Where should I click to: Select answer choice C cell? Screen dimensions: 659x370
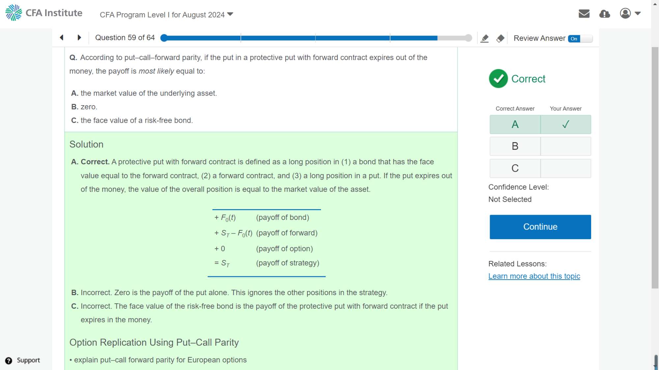pos(515,168)
